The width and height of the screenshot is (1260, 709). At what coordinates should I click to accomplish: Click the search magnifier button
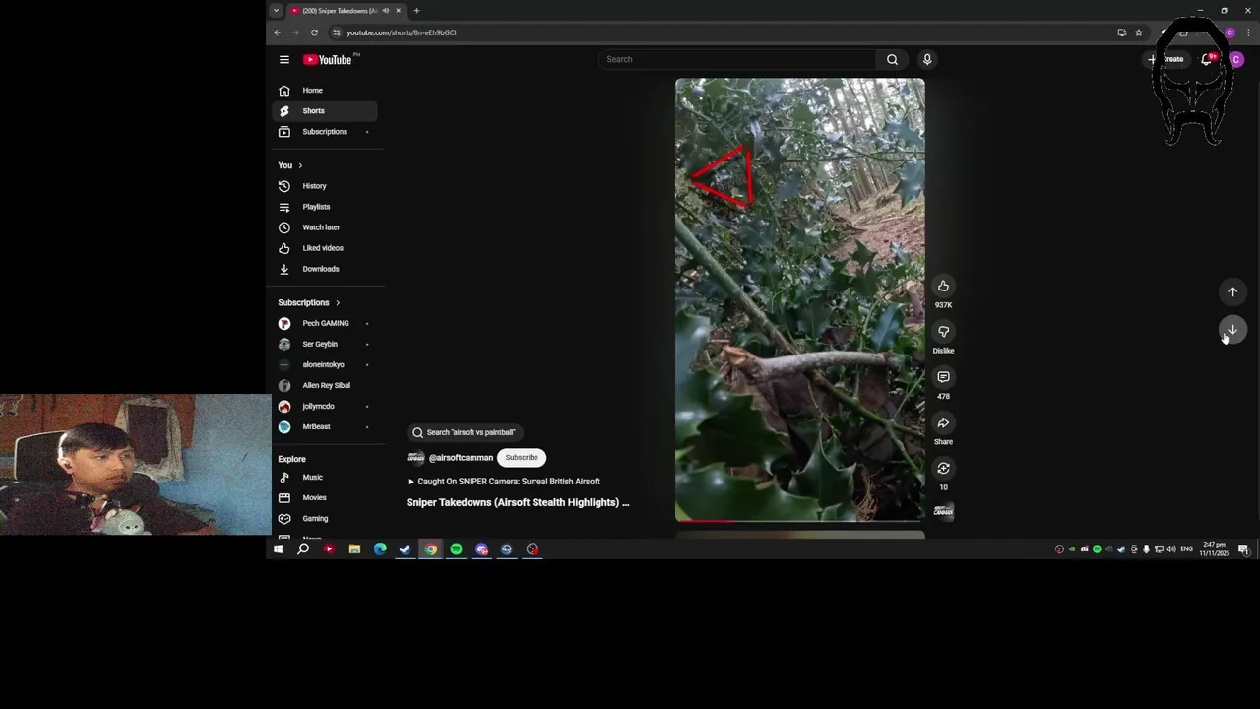point(892,59)
